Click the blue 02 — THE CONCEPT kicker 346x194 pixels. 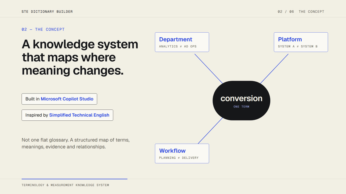click(43, 29)
